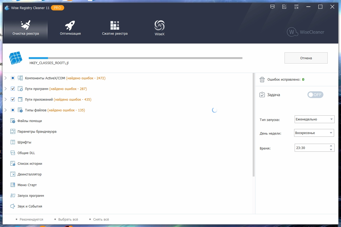Viewport: 341px width, 227px height.
Task: Click the Выбрать всё link
Action: tap(68, 220)
